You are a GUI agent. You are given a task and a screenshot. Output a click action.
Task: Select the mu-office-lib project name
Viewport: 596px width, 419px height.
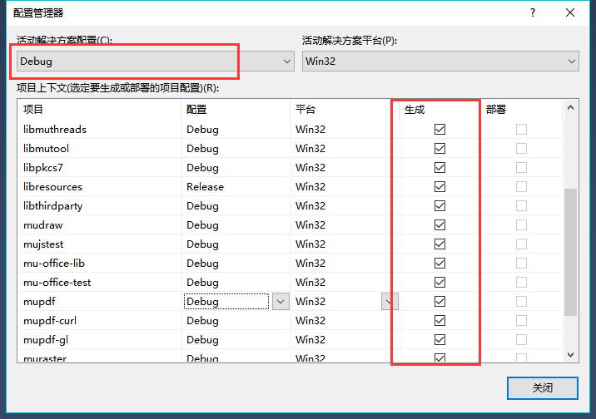click(x=54, y=264)
